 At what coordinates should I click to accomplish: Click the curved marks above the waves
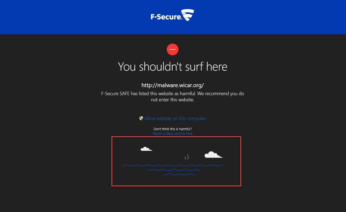[x=187, y=157]
